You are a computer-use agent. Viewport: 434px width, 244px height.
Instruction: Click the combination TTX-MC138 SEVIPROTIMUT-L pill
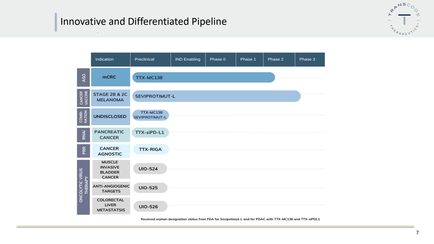pos(150,115)
